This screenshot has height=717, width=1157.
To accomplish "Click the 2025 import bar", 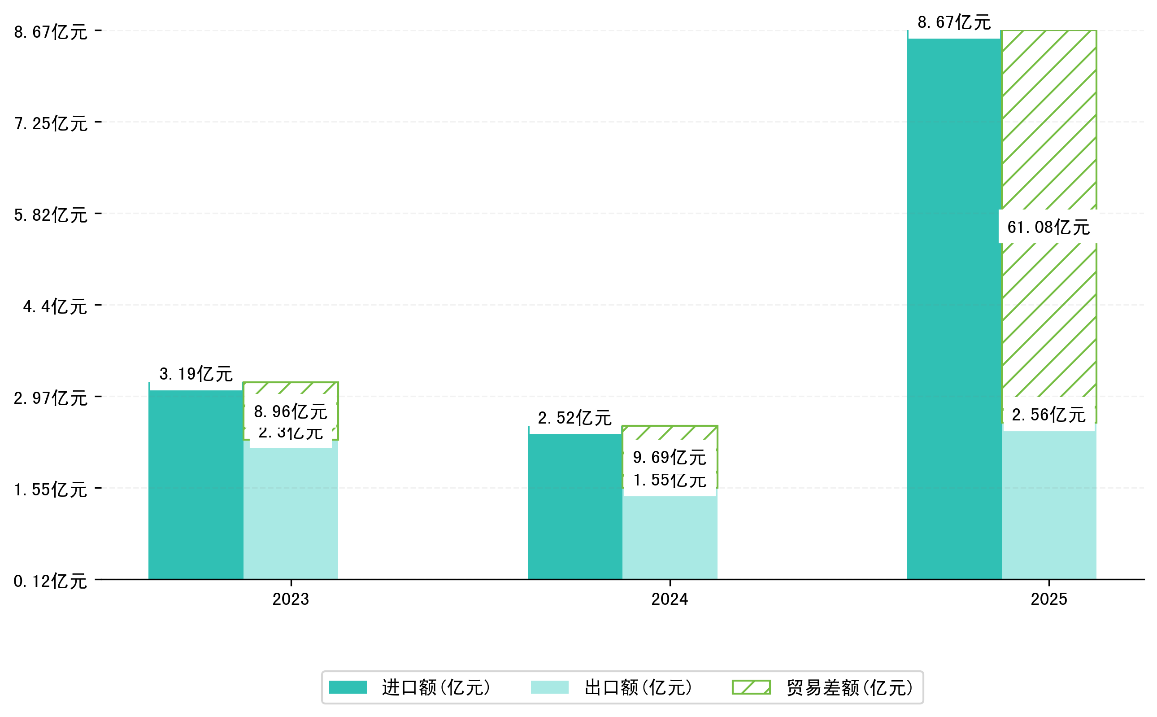I will [x=953, y=308].
